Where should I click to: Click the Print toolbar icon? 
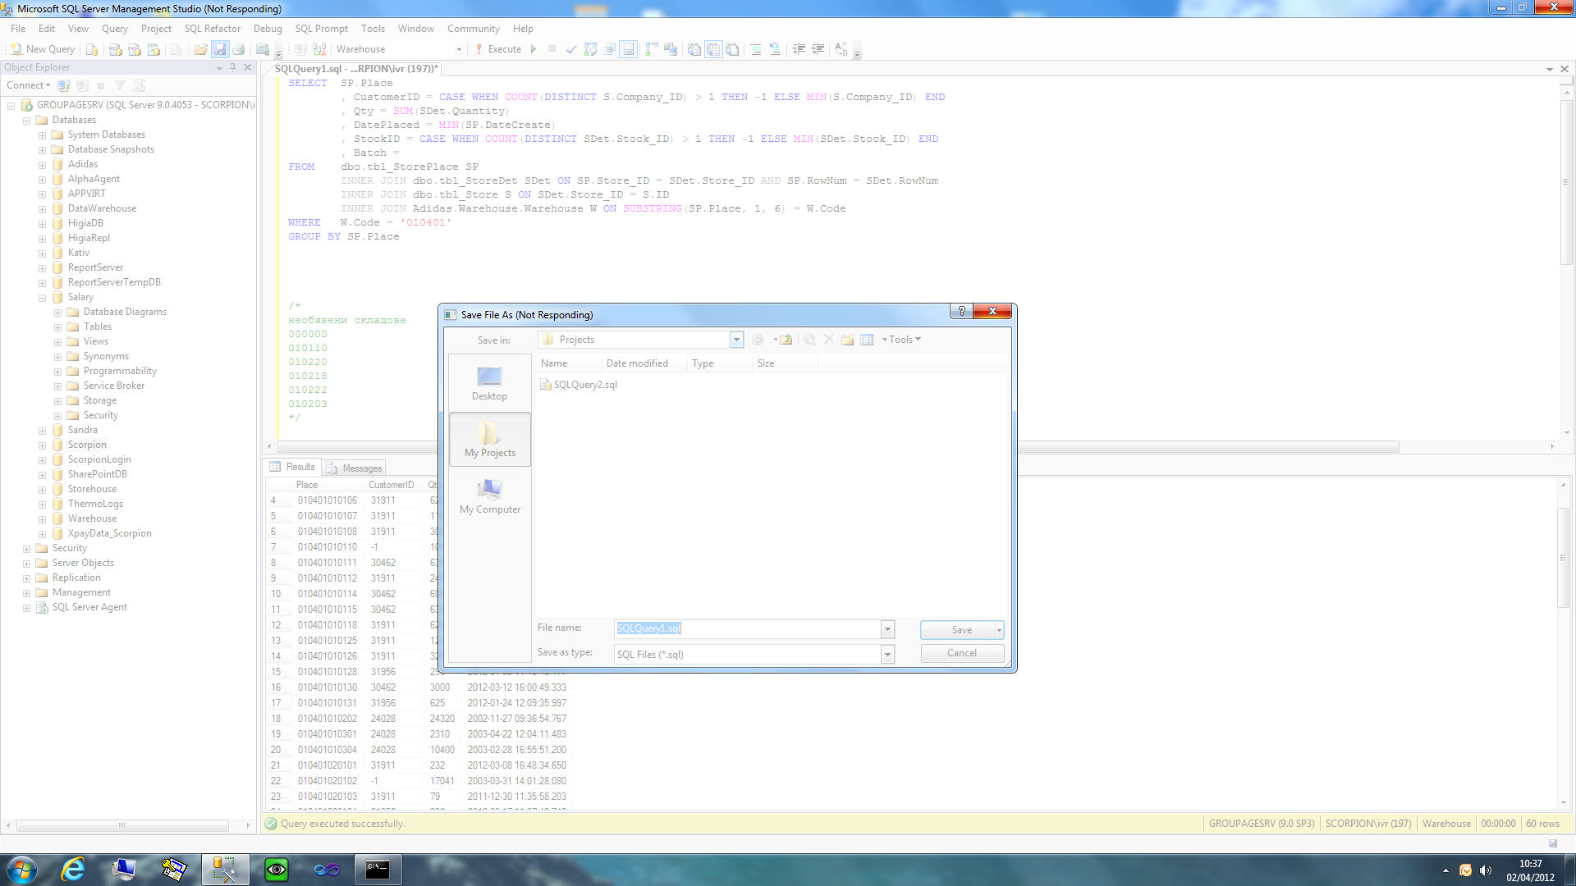(x=239, y=49)
